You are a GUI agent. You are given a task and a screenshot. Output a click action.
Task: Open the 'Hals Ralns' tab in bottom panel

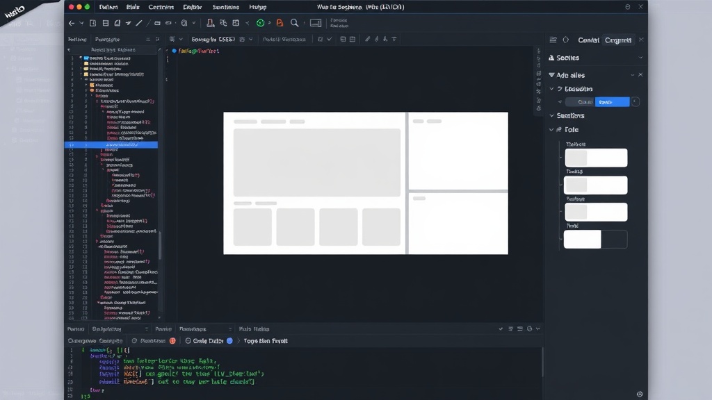pos(254,328)
